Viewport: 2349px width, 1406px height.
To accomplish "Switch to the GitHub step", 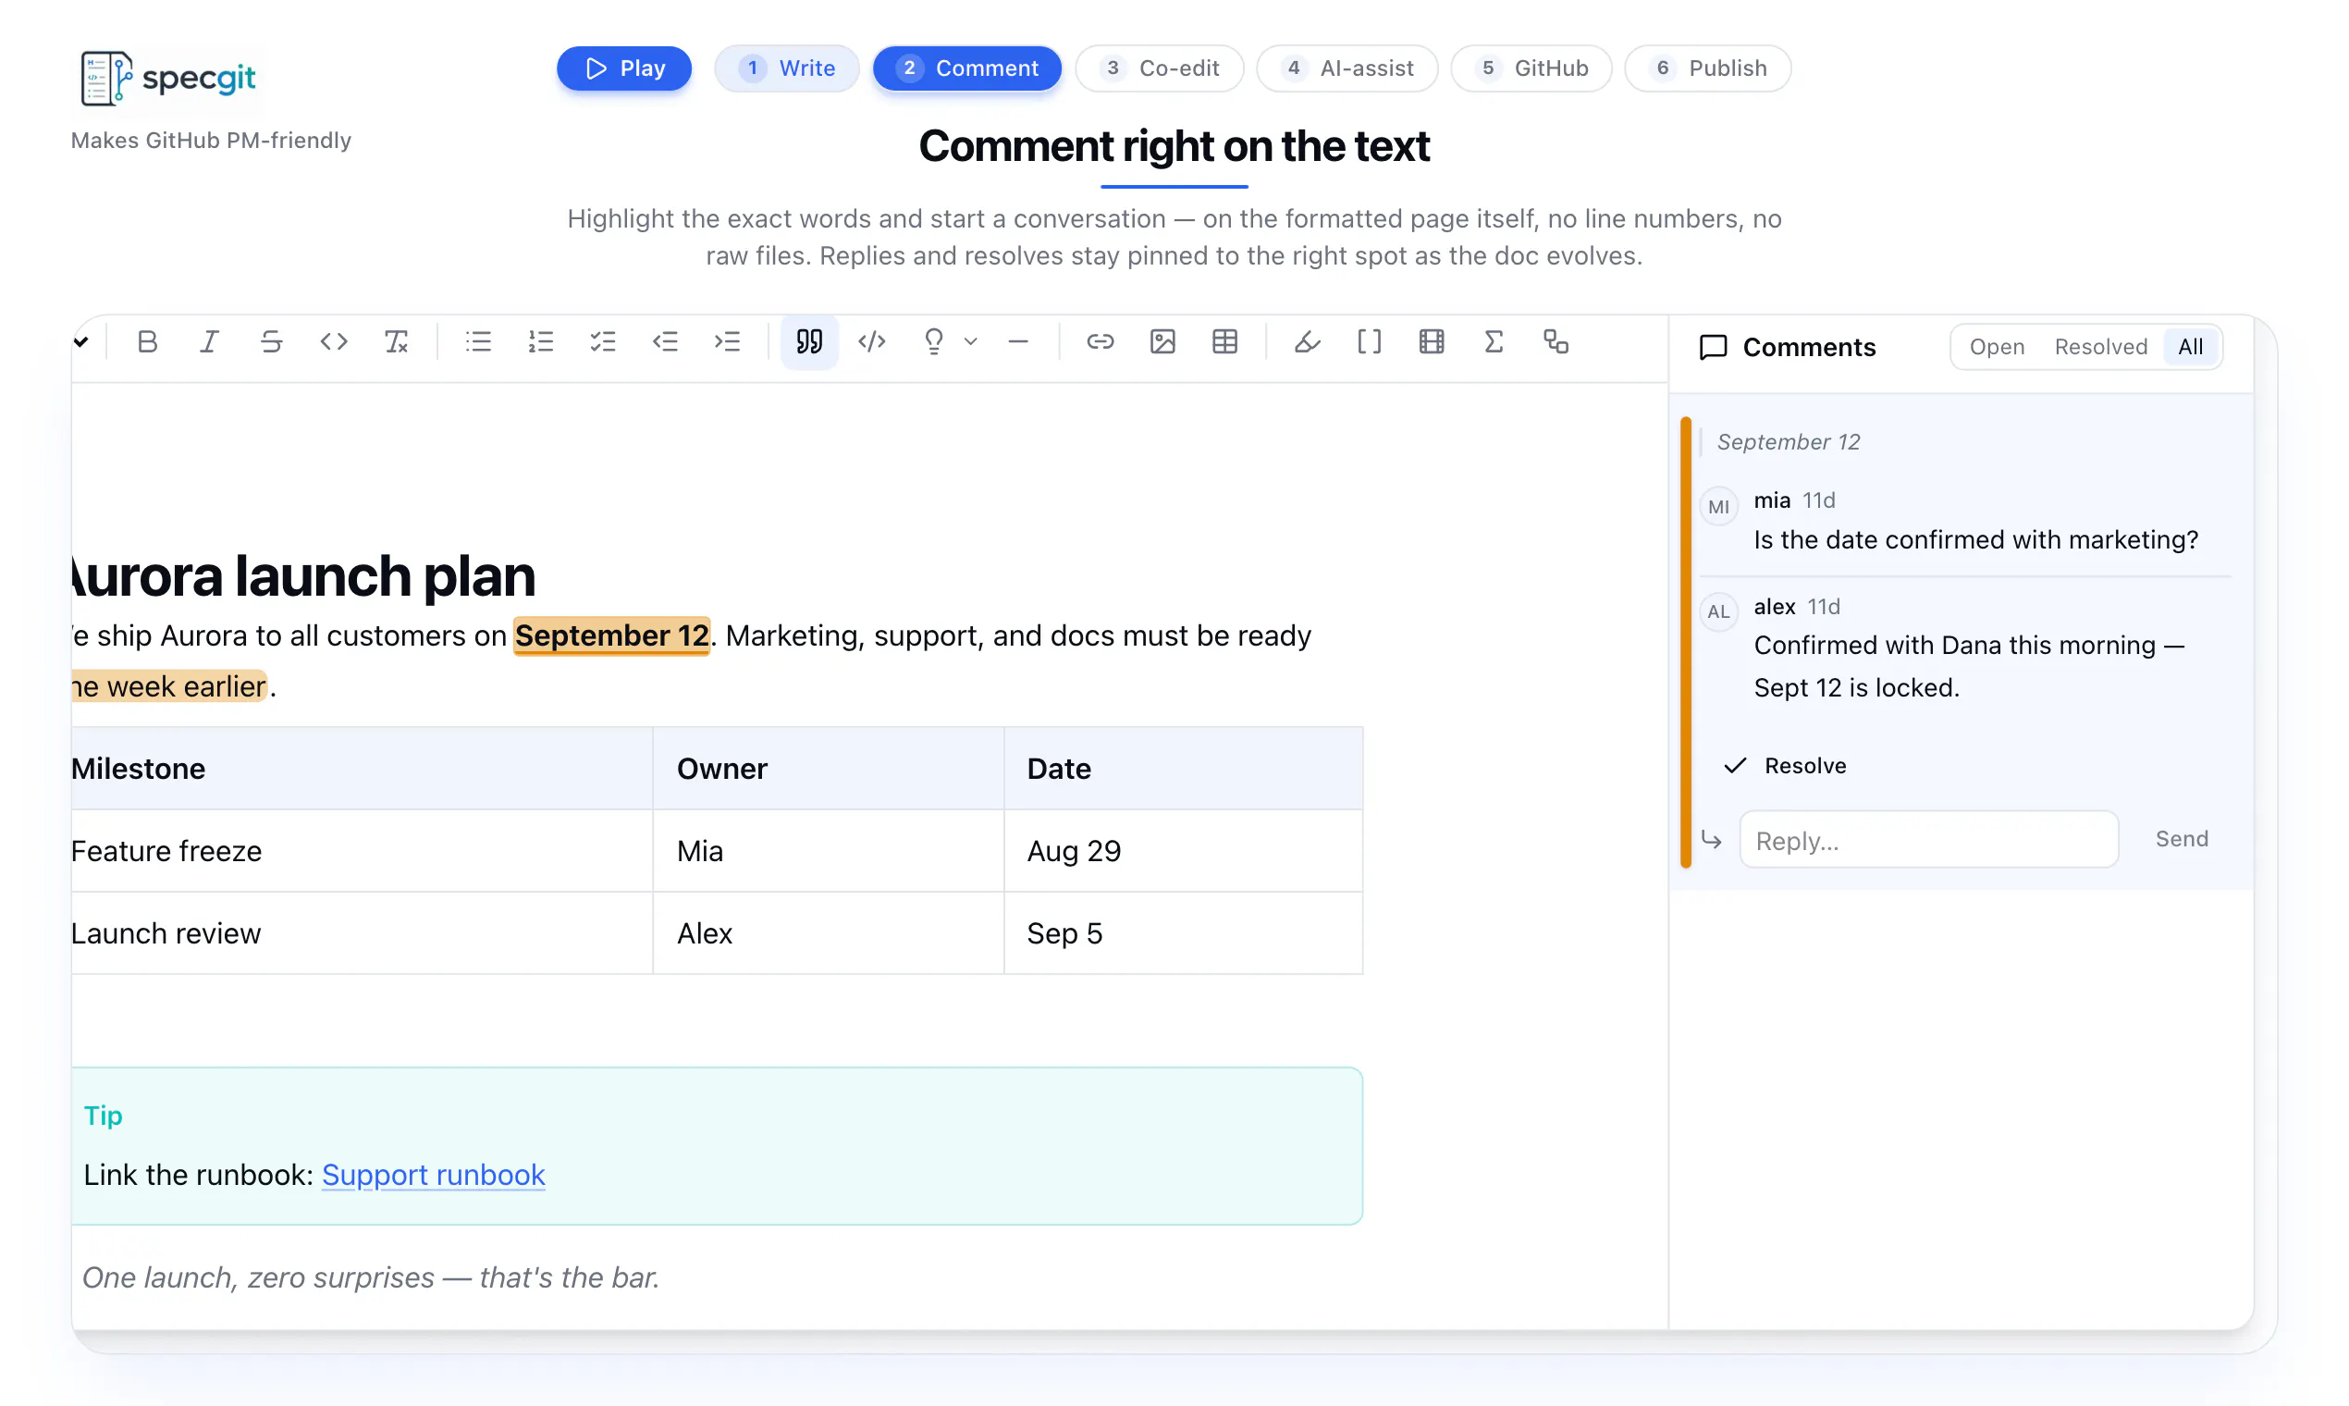I will pyautogui.click(x=1531, y=68).
